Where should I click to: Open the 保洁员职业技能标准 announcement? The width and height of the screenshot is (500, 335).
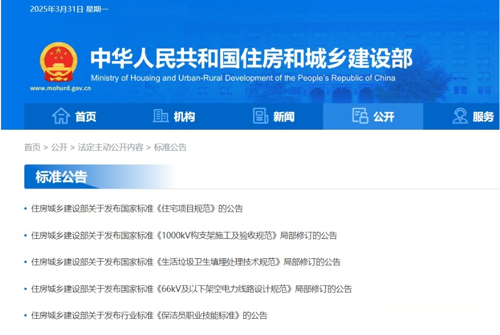coord(149,316)
